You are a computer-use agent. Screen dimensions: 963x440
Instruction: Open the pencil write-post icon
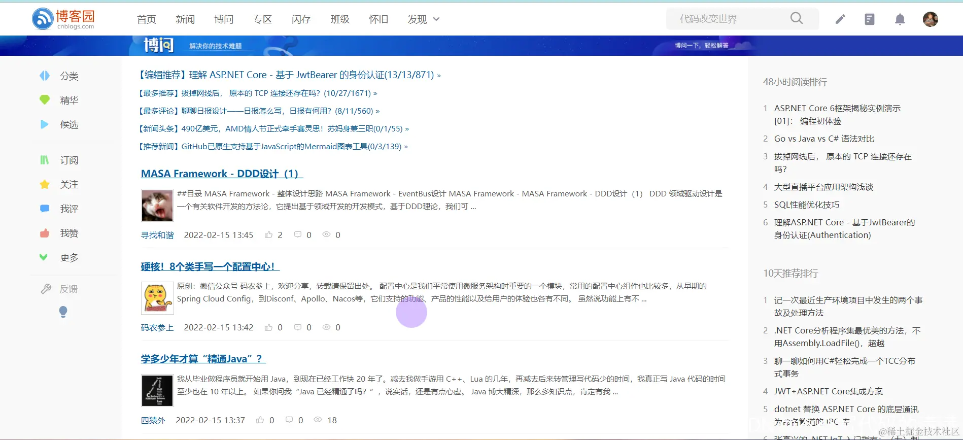tap(840, 19)
